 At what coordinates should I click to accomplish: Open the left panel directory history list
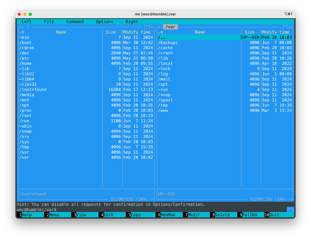(147, 27)
